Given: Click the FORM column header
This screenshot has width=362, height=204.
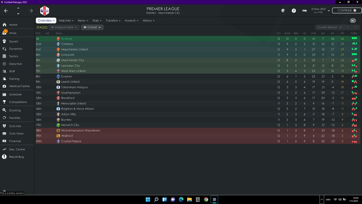Looking at the screenshot, I should 354,33.
